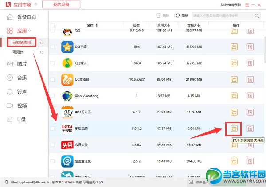
Task: Sort the list by 名称 column
Action: (x=92, y=25)
